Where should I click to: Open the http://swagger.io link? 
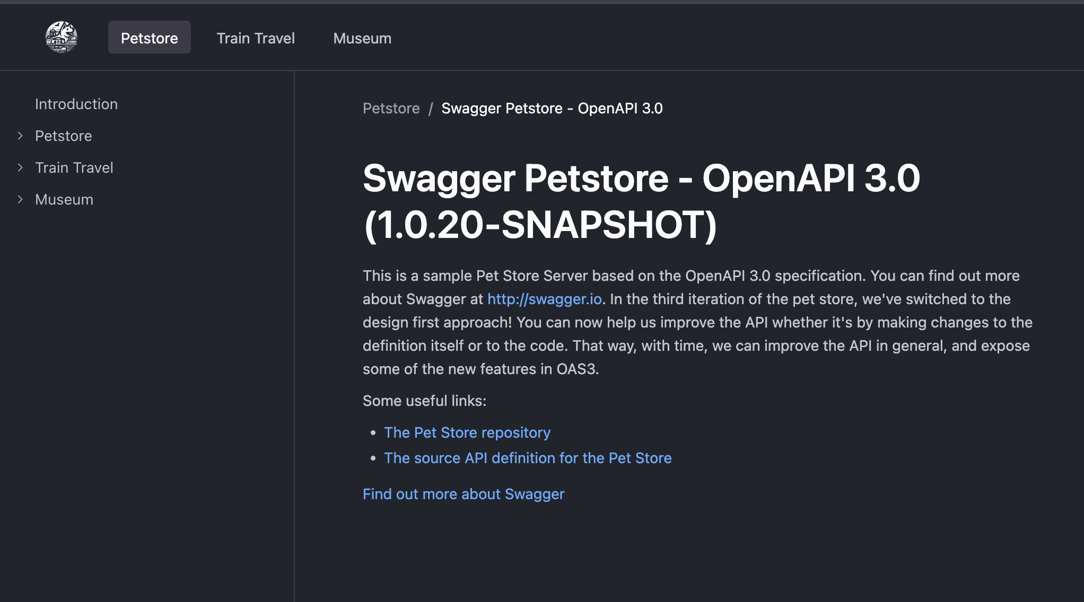(x=545, y=299)
